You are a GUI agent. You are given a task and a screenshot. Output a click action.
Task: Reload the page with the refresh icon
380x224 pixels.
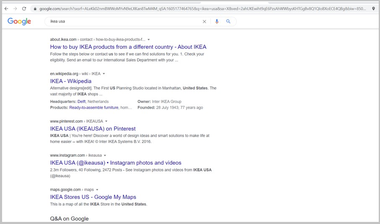pos(24,9)
